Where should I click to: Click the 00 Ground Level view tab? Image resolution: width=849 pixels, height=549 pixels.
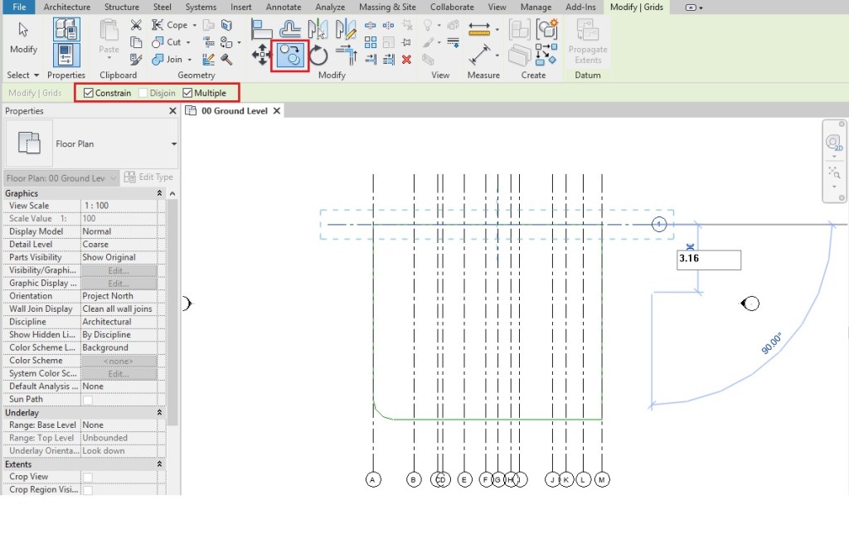234,110
